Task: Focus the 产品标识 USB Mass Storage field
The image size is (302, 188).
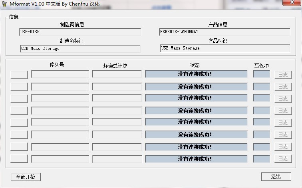Action: click(x=225, y=48)
